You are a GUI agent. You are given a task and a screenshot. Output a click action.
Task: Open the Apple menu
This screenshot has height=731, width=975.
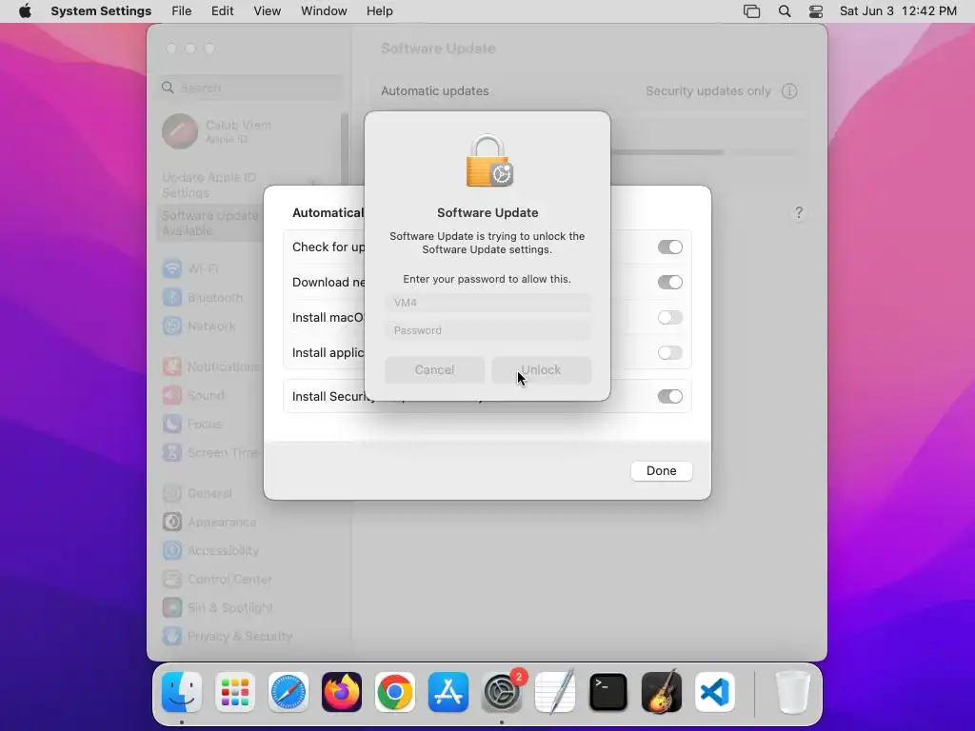tap(25, 11)
